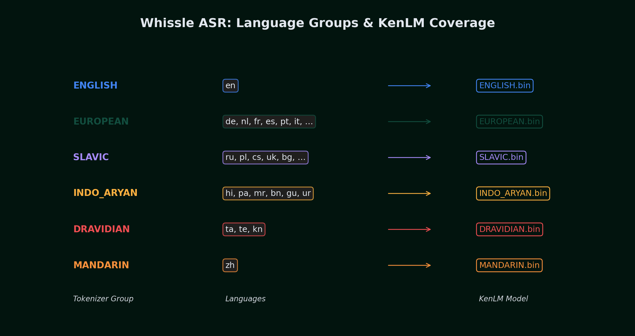Click the yellow arrow in INDO_ARYAN row
Image resolution: width=635 pixels, height=336 pixels.
pyautogui.click(x=409, y=193)
